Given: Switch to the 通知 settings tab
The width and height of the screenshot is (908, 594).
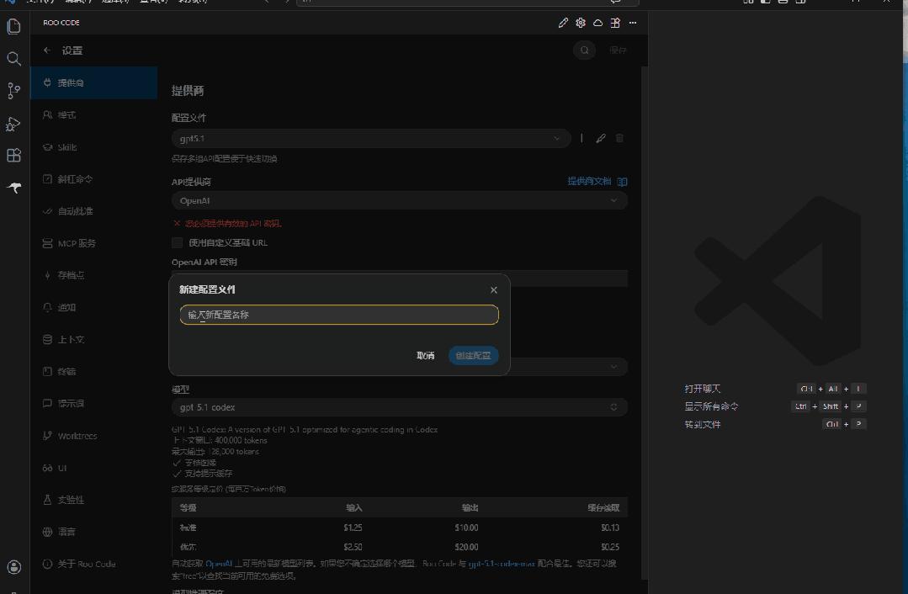Looking at the screenshot, I should 93,307.
